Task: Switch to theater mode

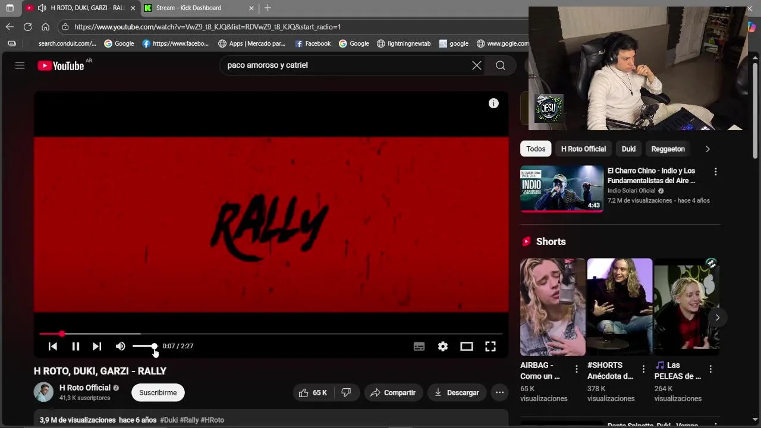Action: tap(467, 346)
